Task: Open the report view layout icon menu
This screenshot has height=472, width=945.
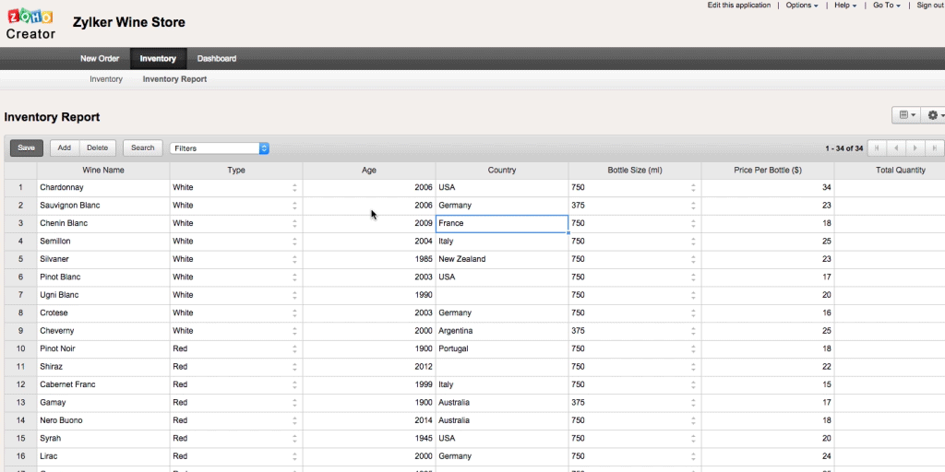Action: (904, 115)
